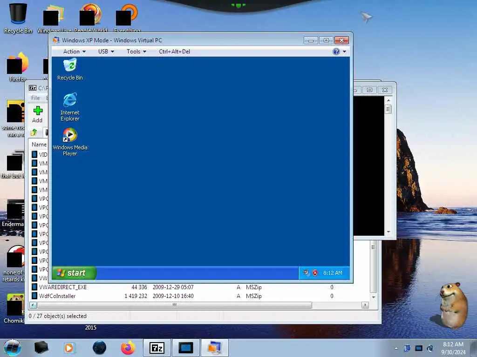Click the horizontal scrollbar thumb in 7-Zip

[174, 305]
